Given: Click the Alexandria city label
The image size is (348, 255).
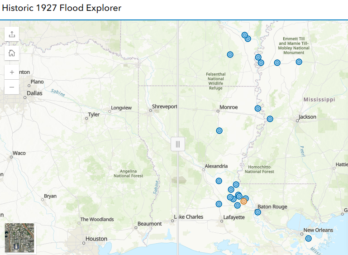Looking at the screenshot, I should [x=216, y=166].
